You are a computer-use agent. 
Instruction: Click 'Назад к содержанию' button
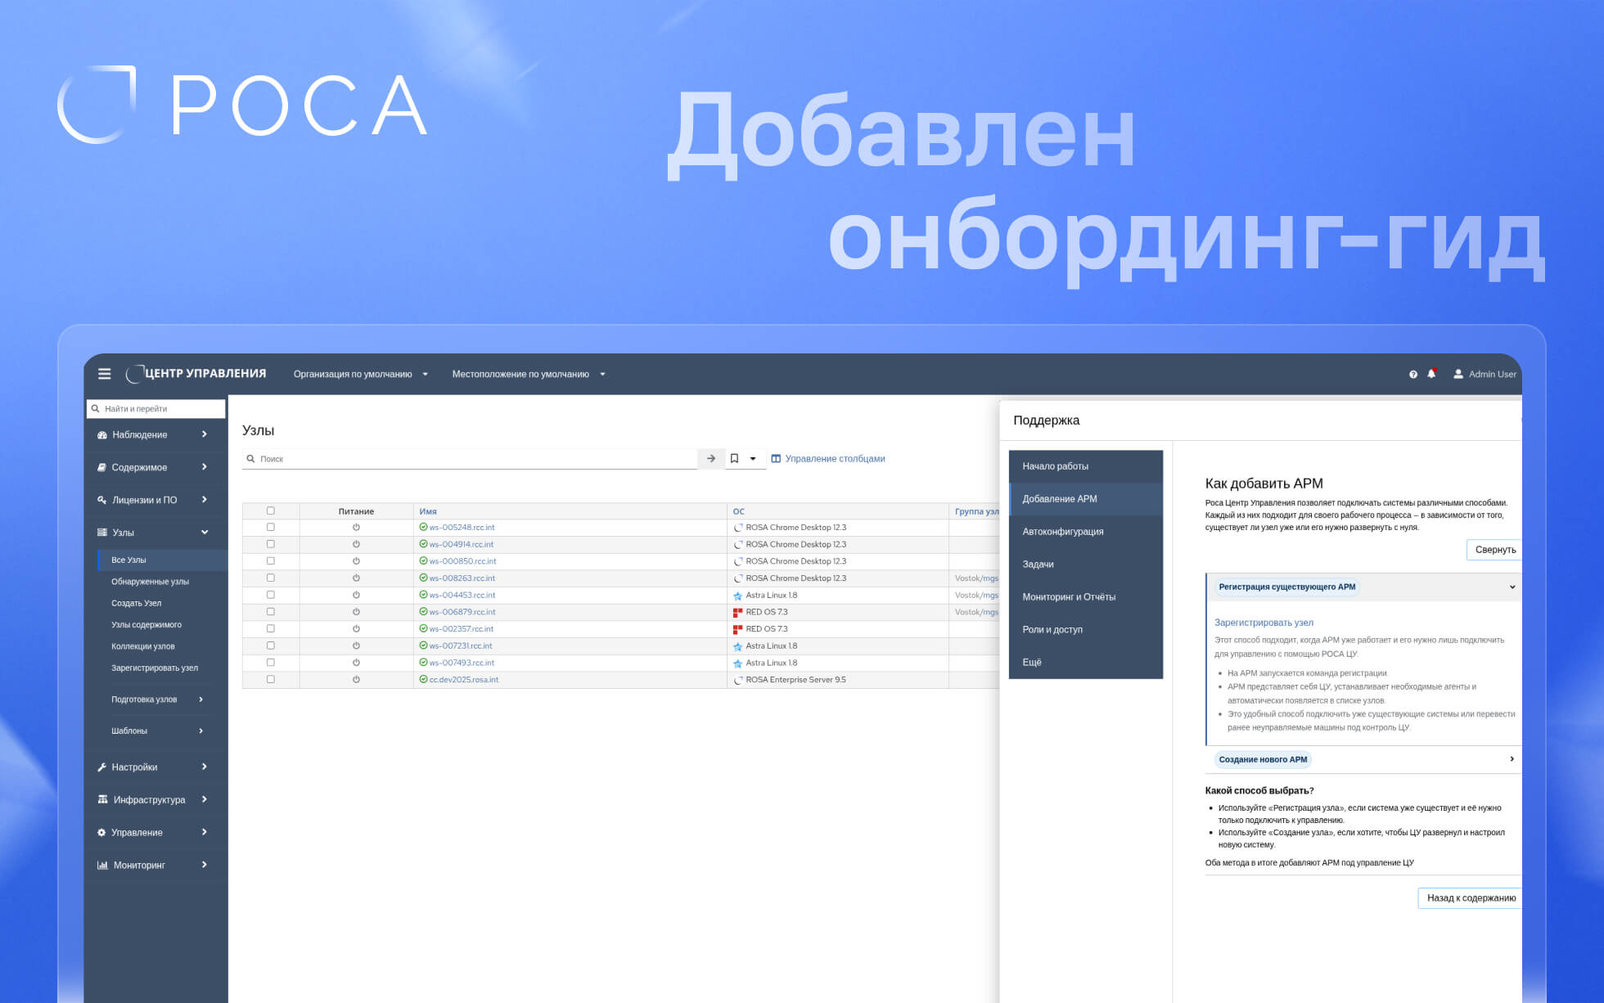coord(1471,897)
